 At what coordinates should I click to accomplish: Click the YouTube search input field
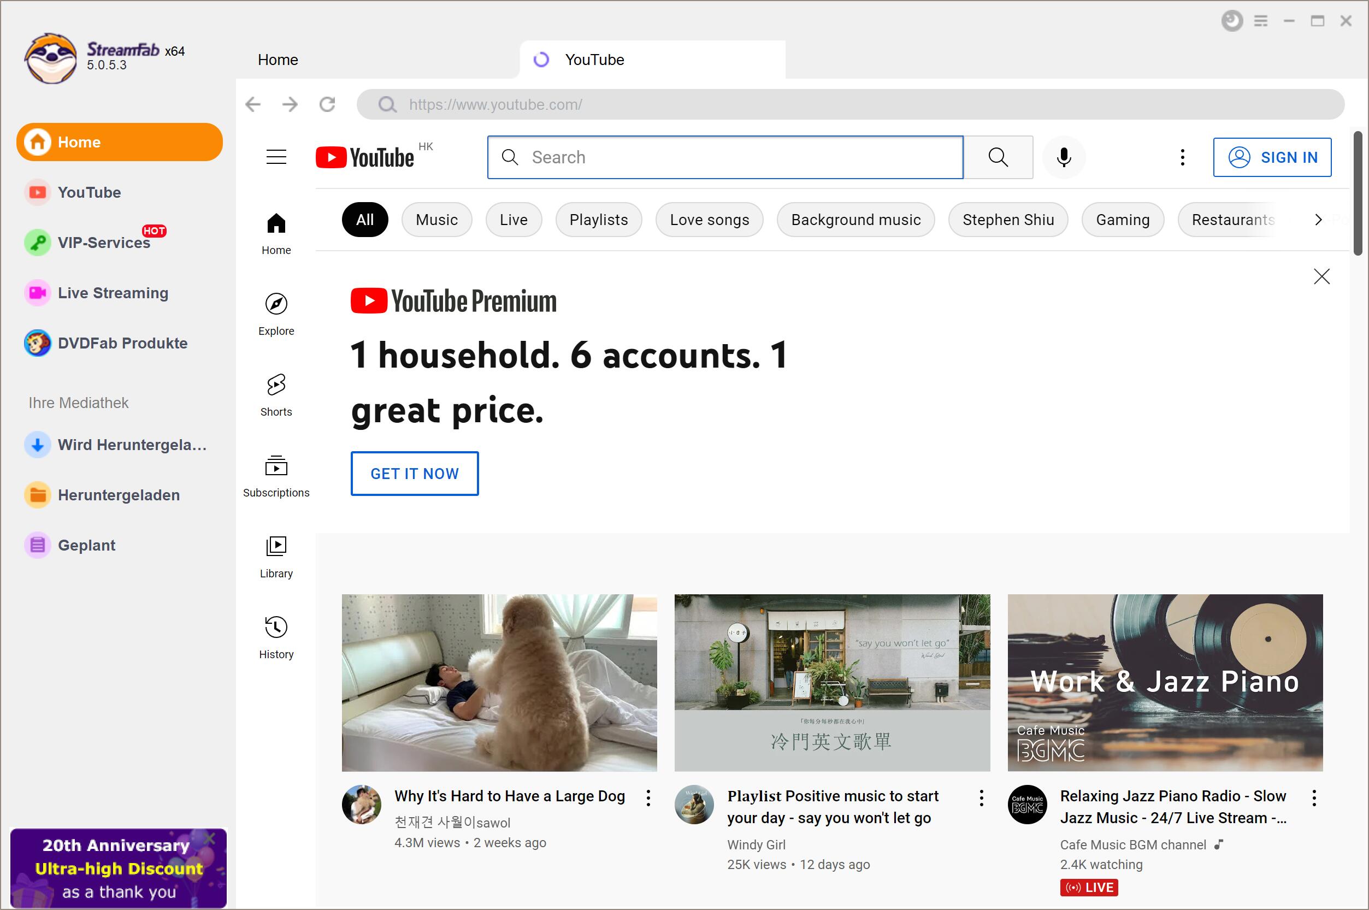pyautogui.click(x=725, y=157)
